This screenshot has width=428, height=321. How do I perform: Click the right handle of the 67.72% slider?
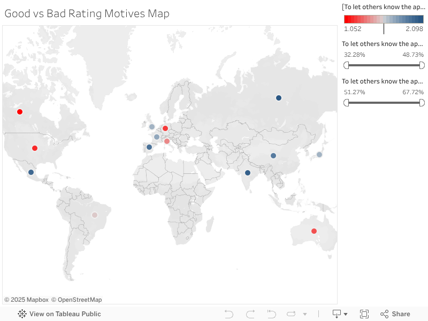(x=422, y=102)
